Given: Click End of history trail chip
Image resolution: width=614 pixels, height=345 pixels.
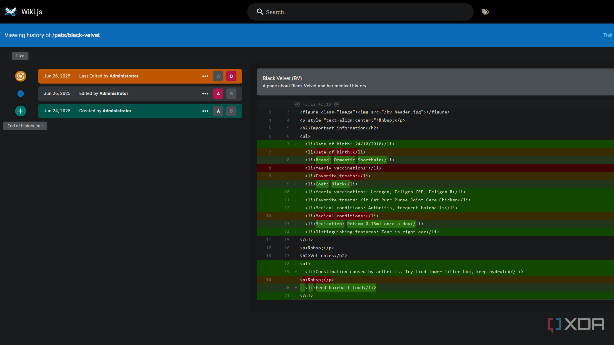Looking at the screenshot, I should [25, 126].
